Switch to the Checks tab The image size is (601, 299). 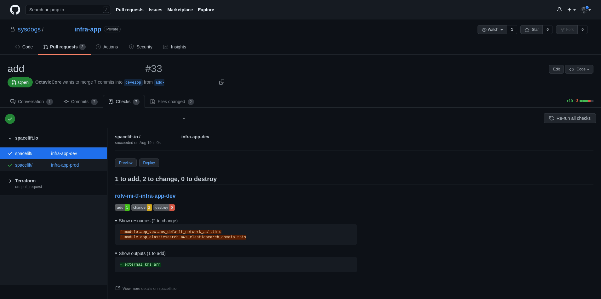point(124,102)
